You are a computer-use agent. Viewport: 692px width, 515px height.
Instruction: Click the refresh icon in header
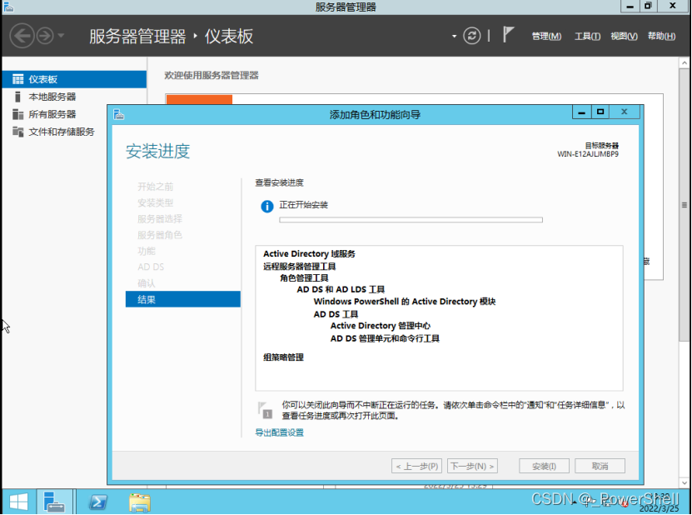click(x=472, y=36)
